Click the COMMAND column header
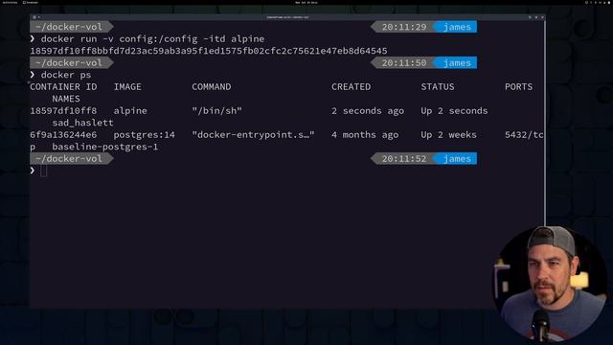The image size is (613, 345). [211, 87]
